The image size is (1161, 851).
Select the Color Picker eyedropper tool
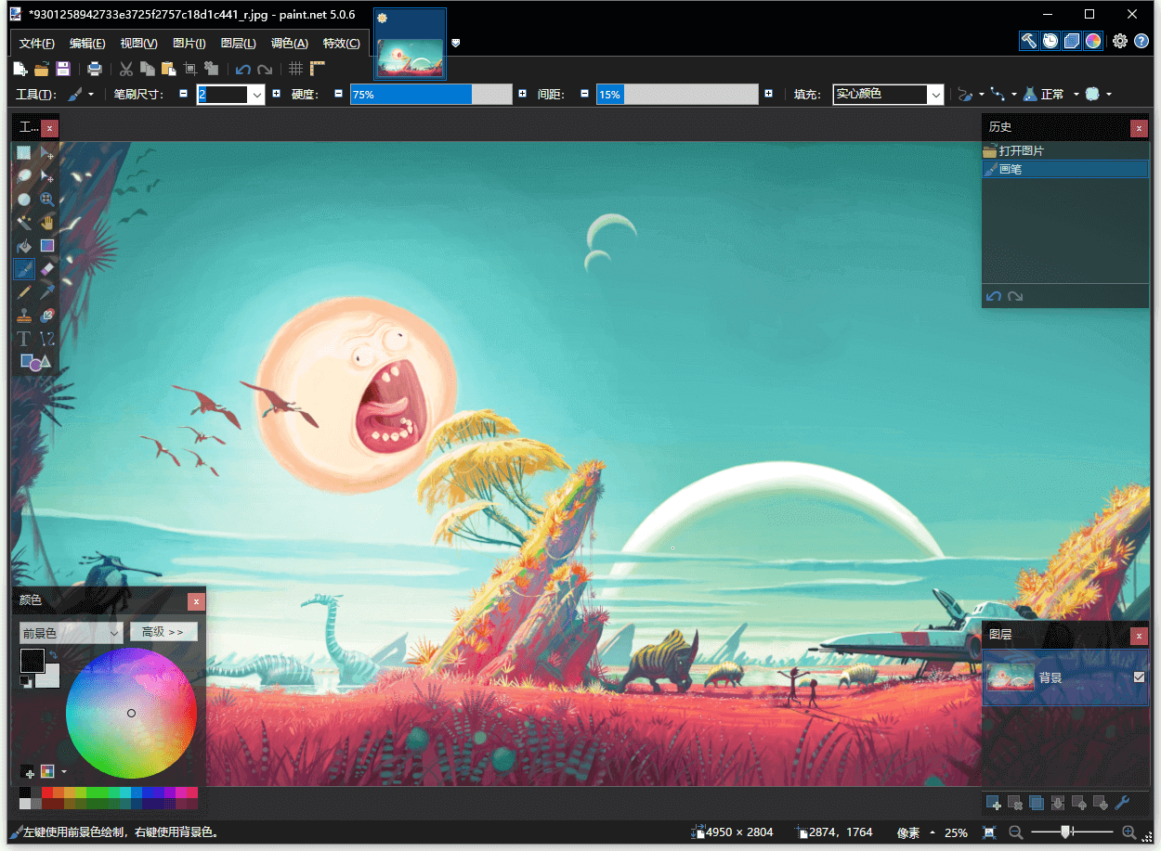coord(47,292)
